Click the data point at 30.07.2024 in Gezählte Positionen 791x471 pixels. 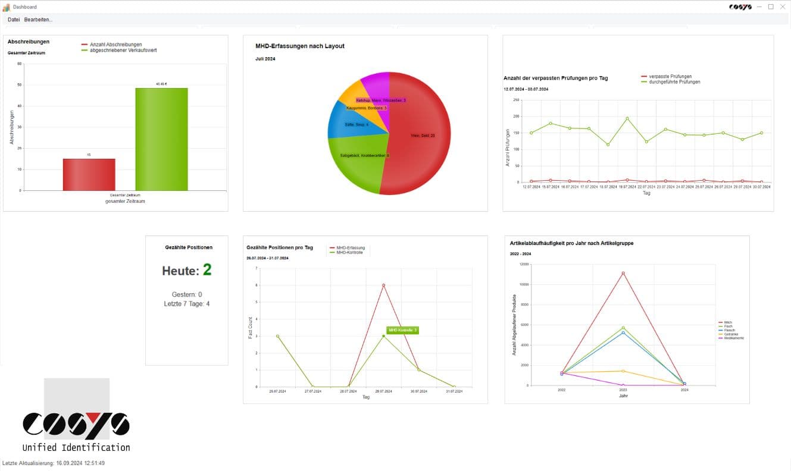click(x=418, y=370)
